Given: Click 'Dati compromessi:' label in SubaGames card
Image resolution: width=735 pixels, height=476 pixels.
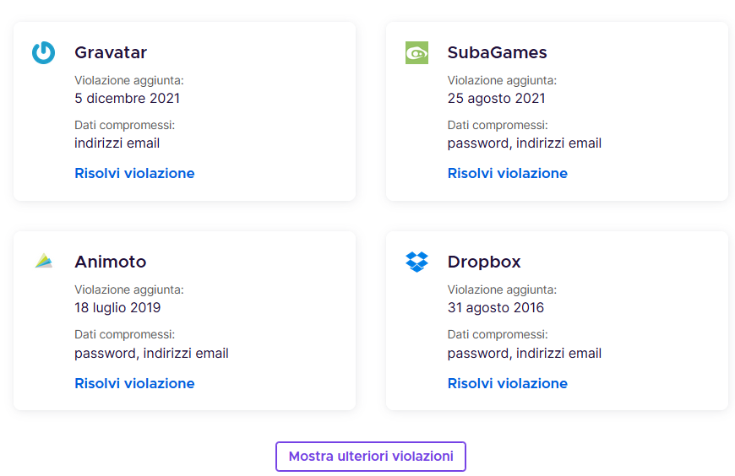Looking at the screenshot, I should coord(498,126).
